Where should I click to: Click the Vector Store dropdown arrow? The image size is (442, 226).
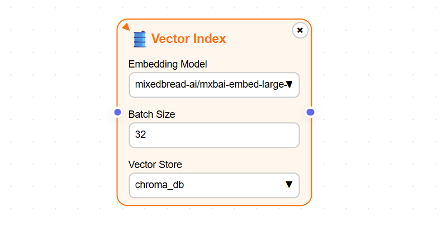tap(289, 185)
